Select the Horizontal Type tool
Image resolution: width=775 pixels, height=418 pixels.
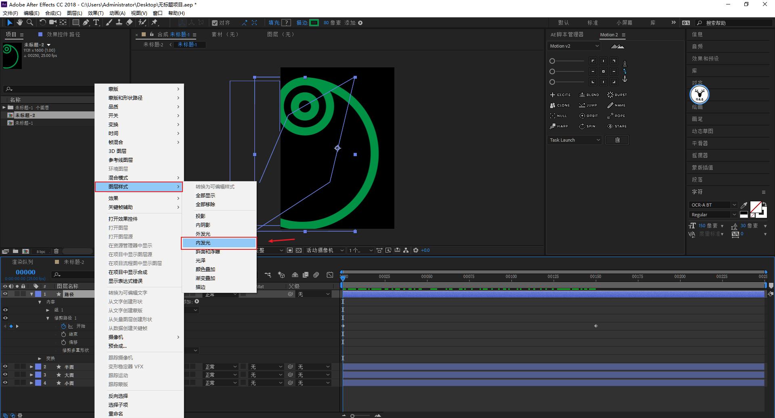click(x=96, y=23)
